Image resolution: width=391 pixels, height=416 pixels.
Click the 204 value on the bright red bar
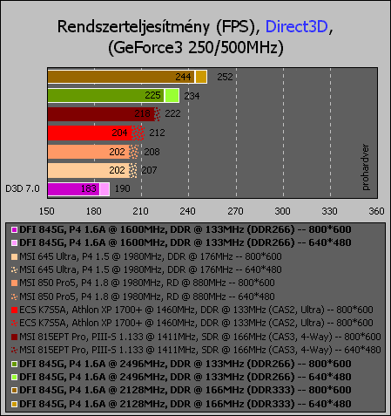(x=119, y=133)
